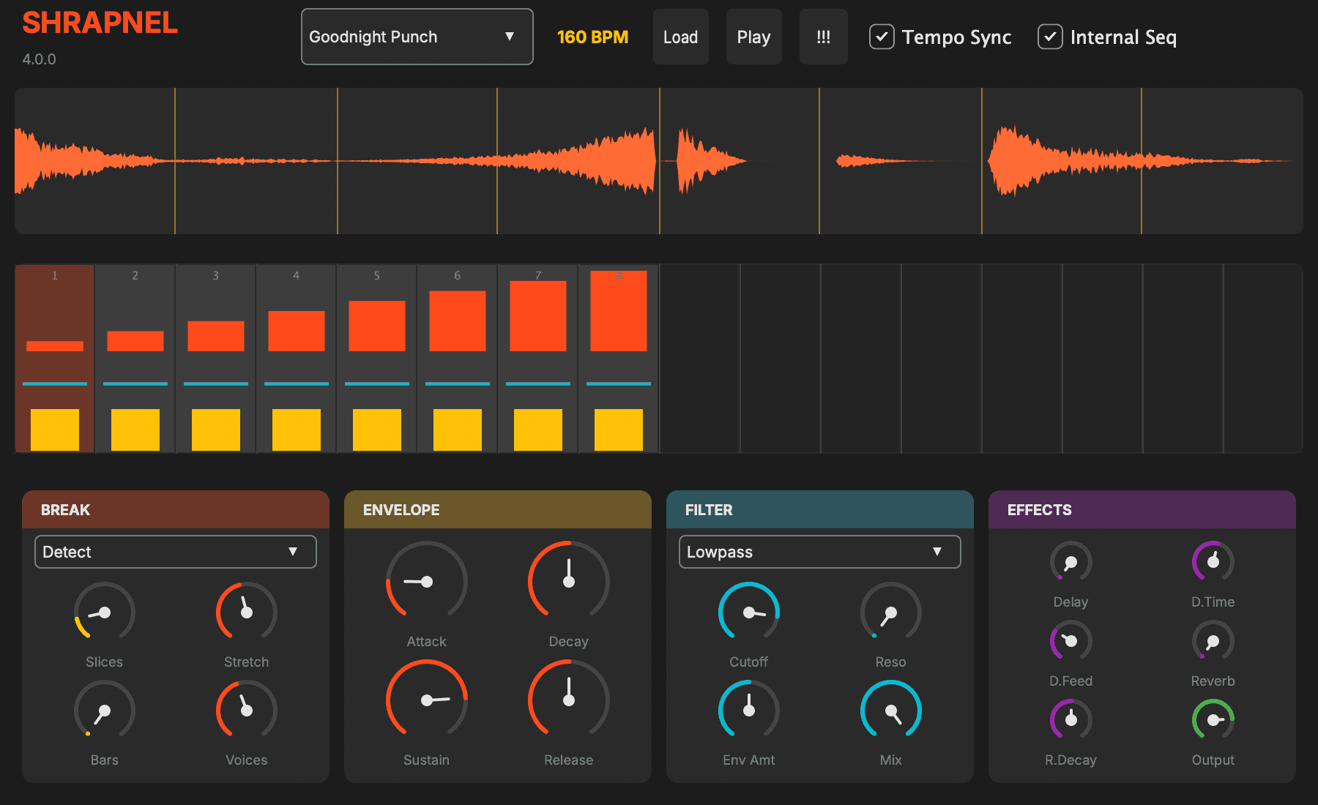
Task: Toggle the yellow square on step 3
Action: point(215,430)
